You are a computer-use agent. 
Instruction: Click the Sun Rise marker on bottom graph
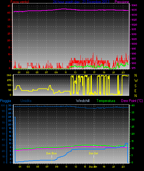pos(51,153)
